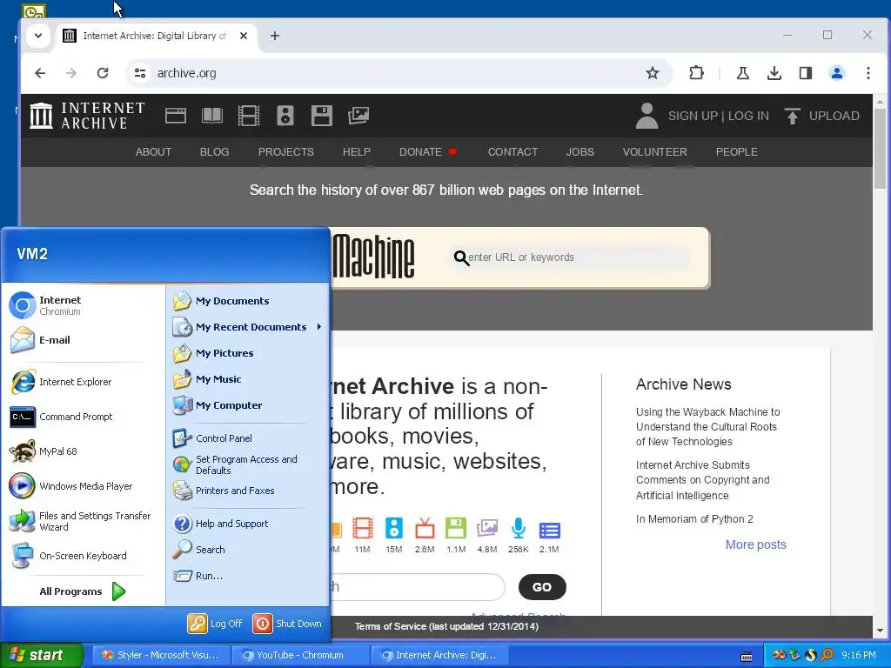Open the Downloads icon in browser toolbar
This screenshot has width=891, height=668.
[774, 73]
